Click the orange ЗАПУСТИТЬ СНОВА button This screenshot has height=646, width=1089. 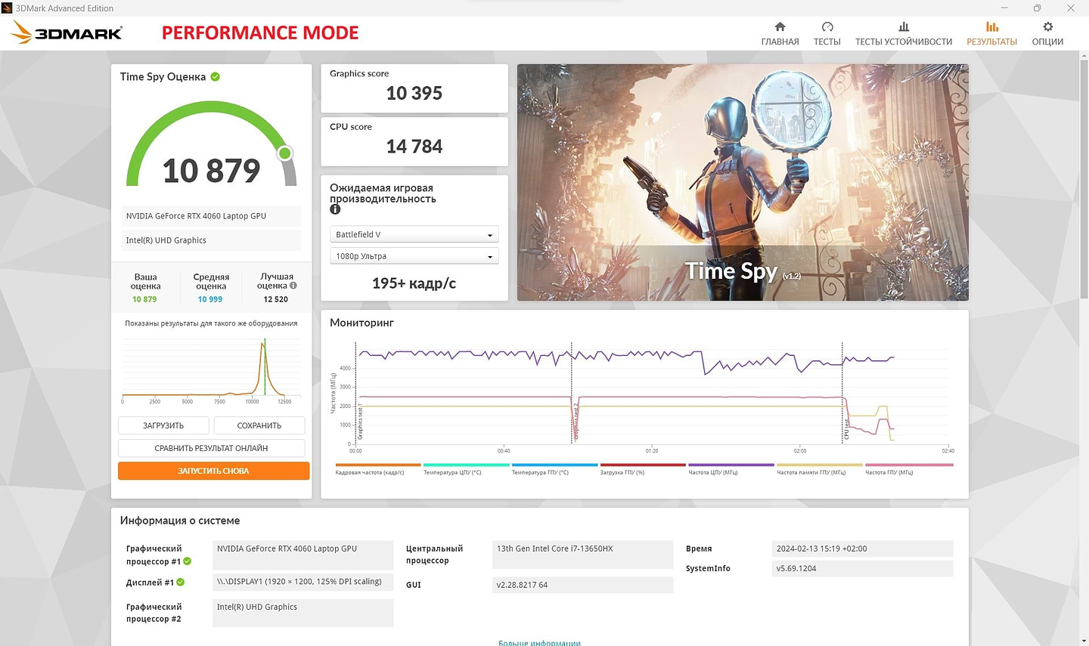pos(213,471)
